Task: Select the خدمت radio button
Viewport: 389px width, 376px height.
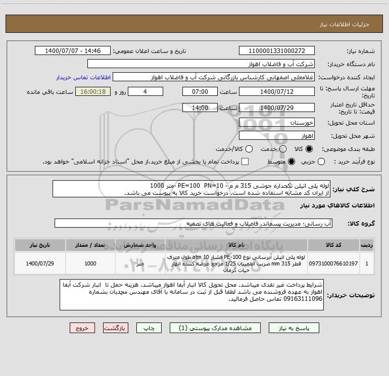Action: pos(283,149)
